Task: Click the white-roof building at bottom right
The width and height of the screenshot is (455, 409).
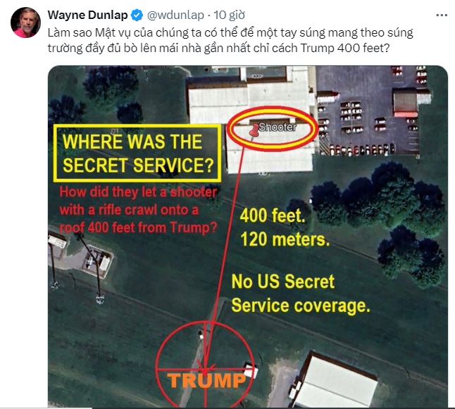Action: coord(335,380)
